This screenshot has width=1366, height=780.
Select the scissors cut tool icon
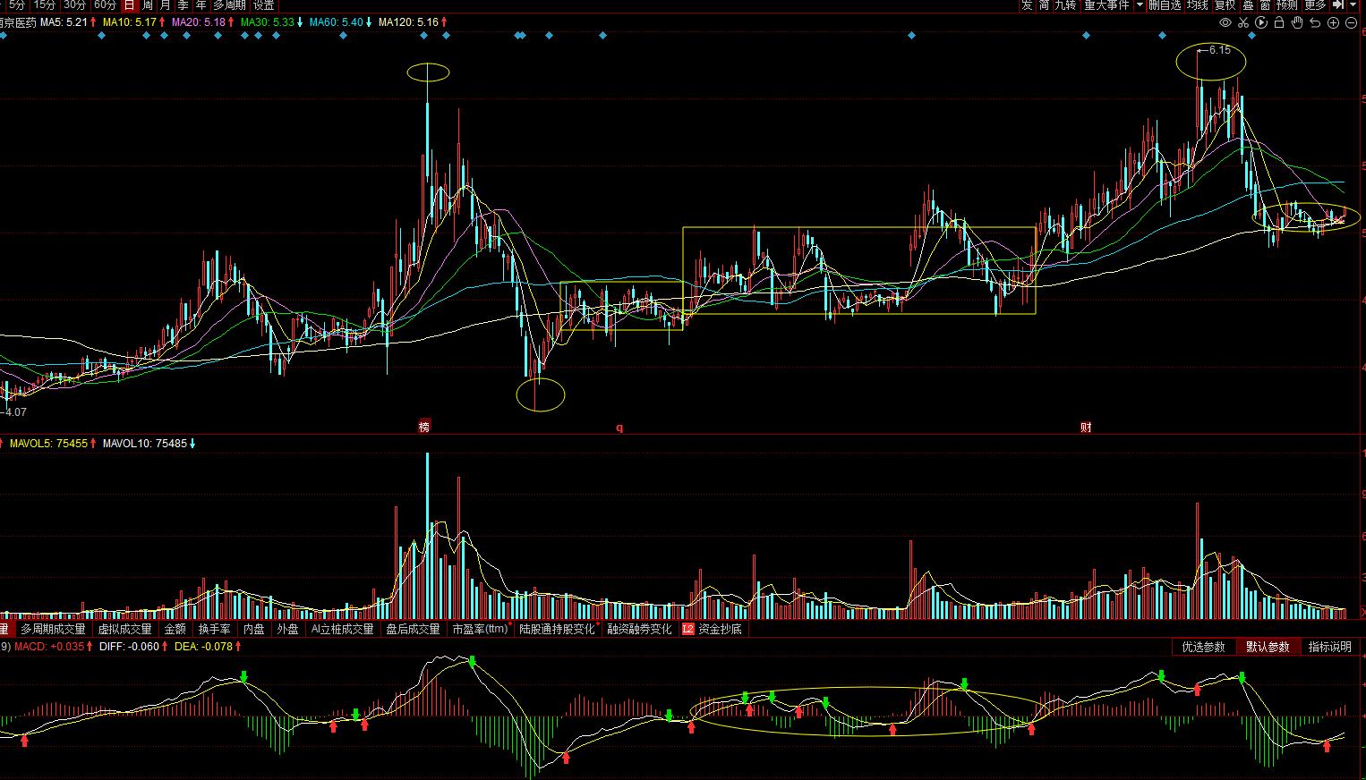(1244, 22)
